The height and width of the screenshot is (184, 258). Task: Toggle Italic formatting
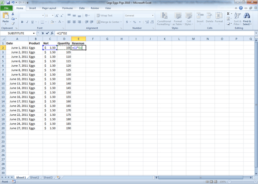click(27, 22)
